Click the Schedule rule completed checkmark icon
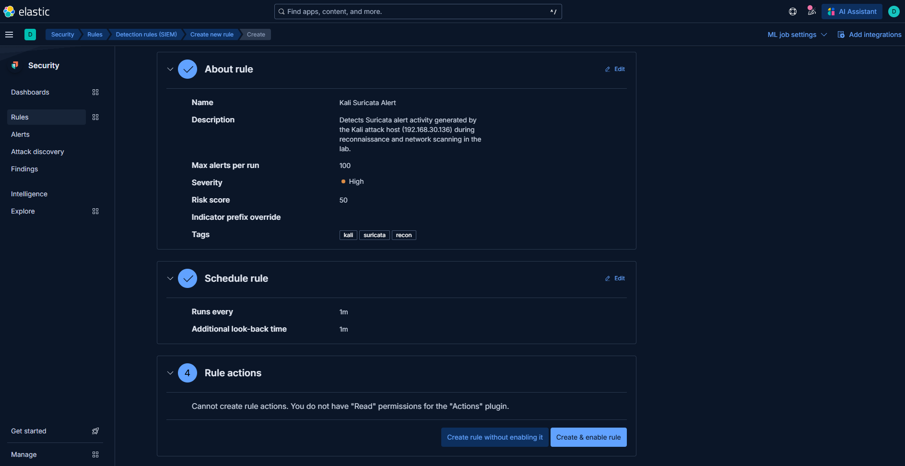The height and width of the screenshot is (466, 905). [188, 278]
